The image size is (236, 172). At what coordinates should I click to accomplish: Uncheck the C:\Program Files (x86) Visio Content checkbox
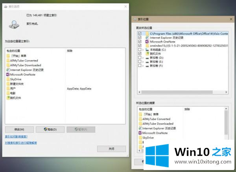pos(140,33)
